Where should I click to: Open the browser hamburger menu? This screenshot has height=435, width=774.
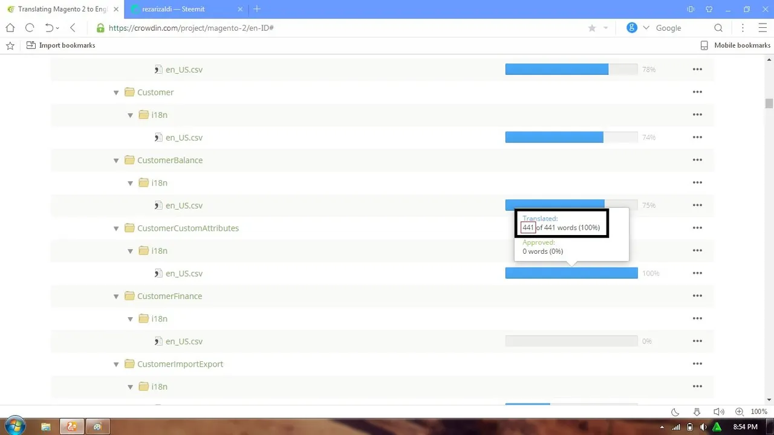pos(763,28)
